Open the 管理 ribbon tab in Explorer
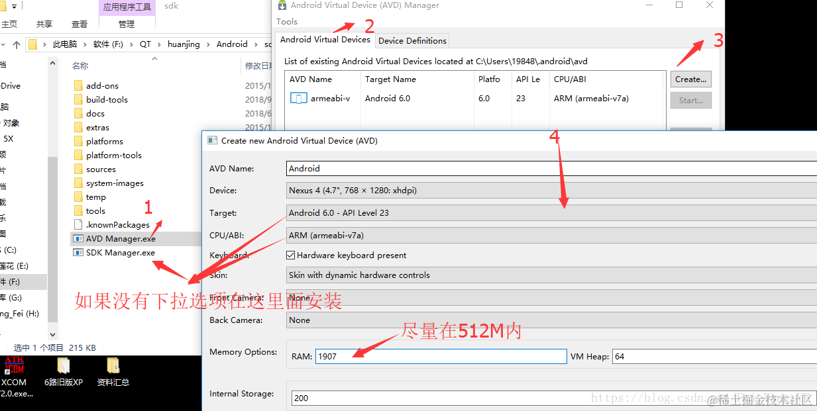 pos(127,24)
